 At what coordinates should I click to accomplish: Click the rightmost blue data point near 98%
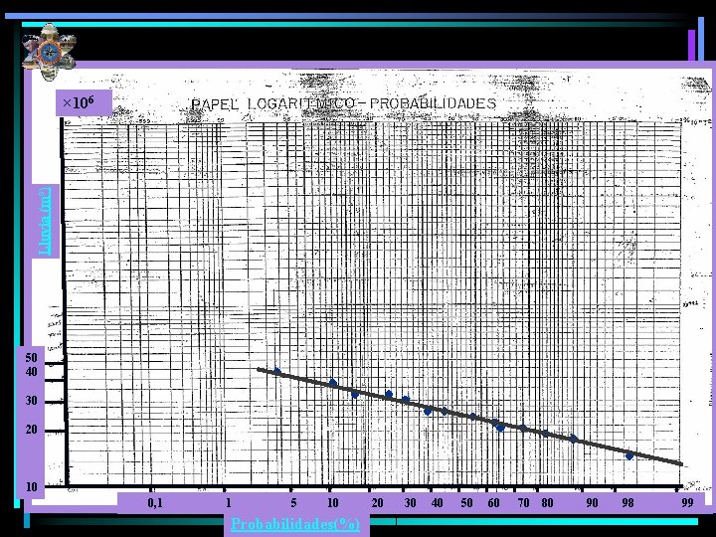(x=629, y=455)
